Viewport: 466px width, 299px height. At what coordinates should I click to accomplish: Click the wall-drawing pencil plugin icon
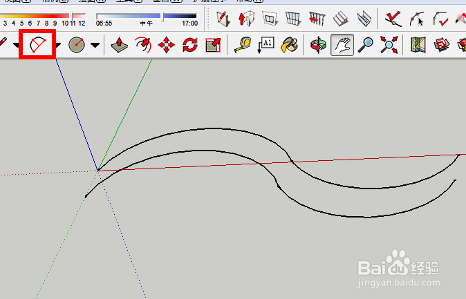click(223, 19)
